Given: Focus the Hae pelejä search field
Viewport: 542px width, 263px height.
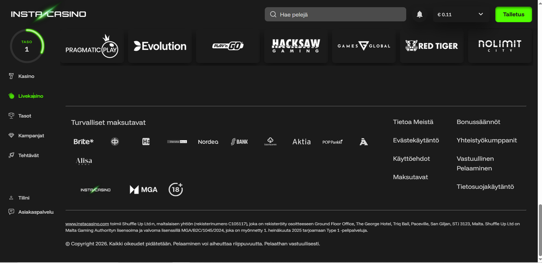Looking at the screenshot, I should tap(335, 14).
